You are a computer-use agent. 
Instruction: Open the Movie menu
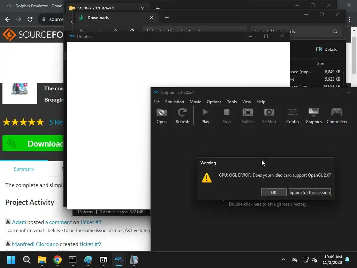195,102
